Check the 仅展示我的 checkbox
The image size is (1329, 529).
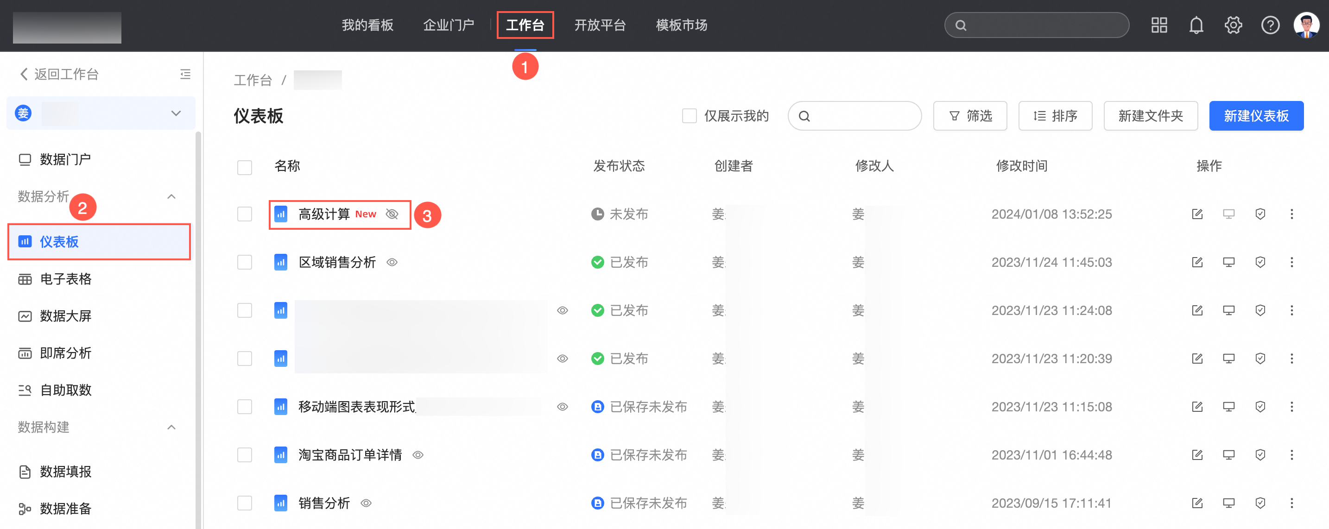point(689,116)
